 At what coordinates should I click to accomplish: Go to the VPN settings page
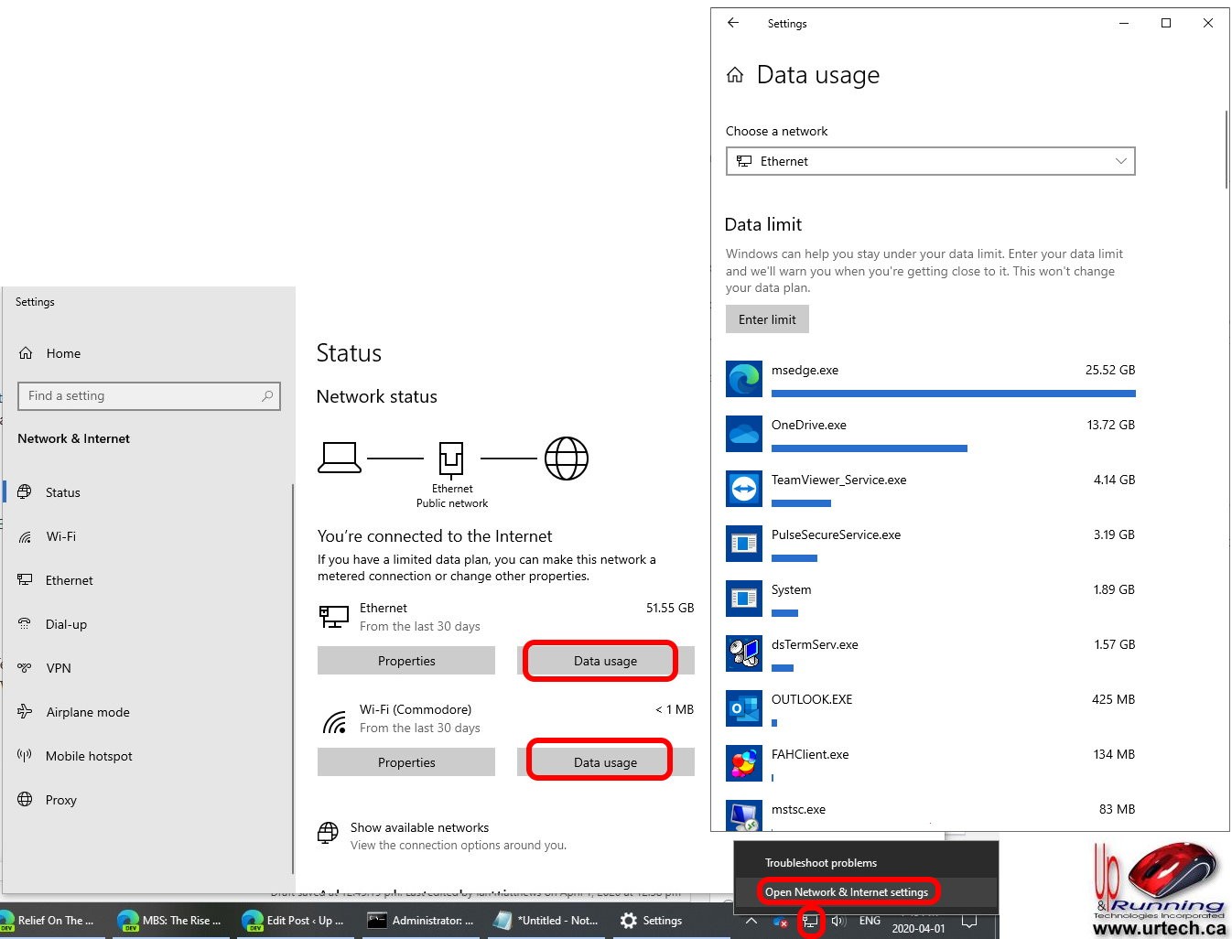click(x=59, y=668)
